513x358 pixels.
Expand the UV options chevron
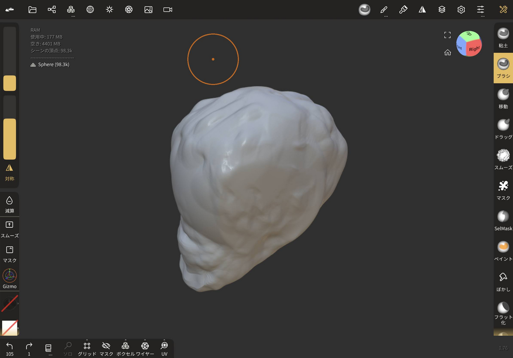click(164, 340)
